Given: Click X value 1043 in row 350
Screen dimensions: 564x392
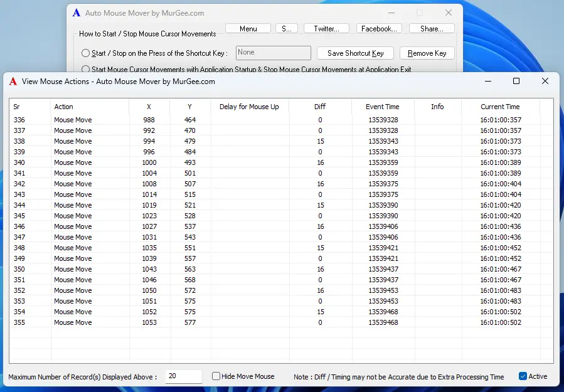Looking at the screenshot, I should pyautogui.click(x=149, y=269).
